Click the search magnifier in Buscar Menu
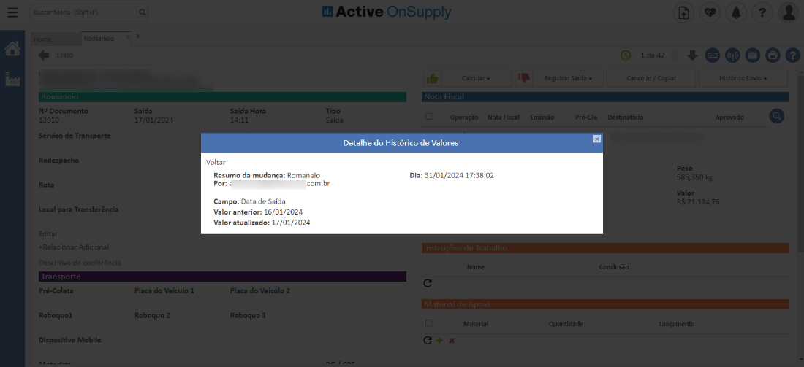Viewport: 804px width, 367px height. (142, 12)
